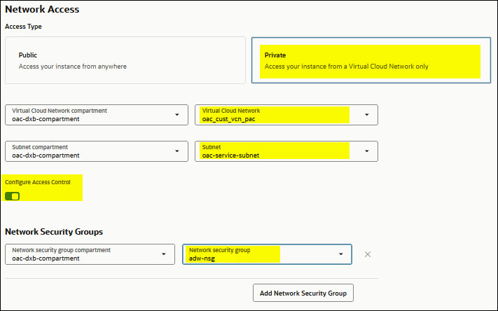498x311 pixels.
Task: Click arrow icon of oac_cust_vcn_pac field
Action: (366, 115)
